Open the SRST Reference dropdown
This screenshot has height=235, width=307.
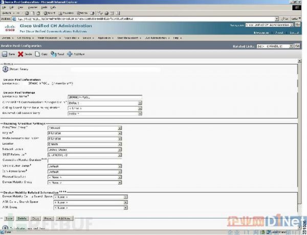point(84,155)
